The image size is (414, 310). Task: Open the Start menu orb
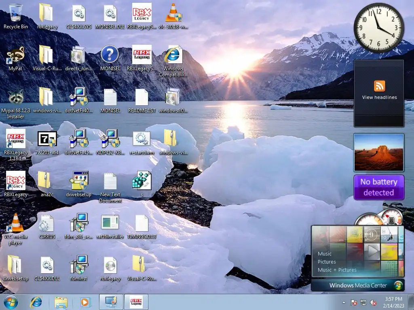(11, 302)
